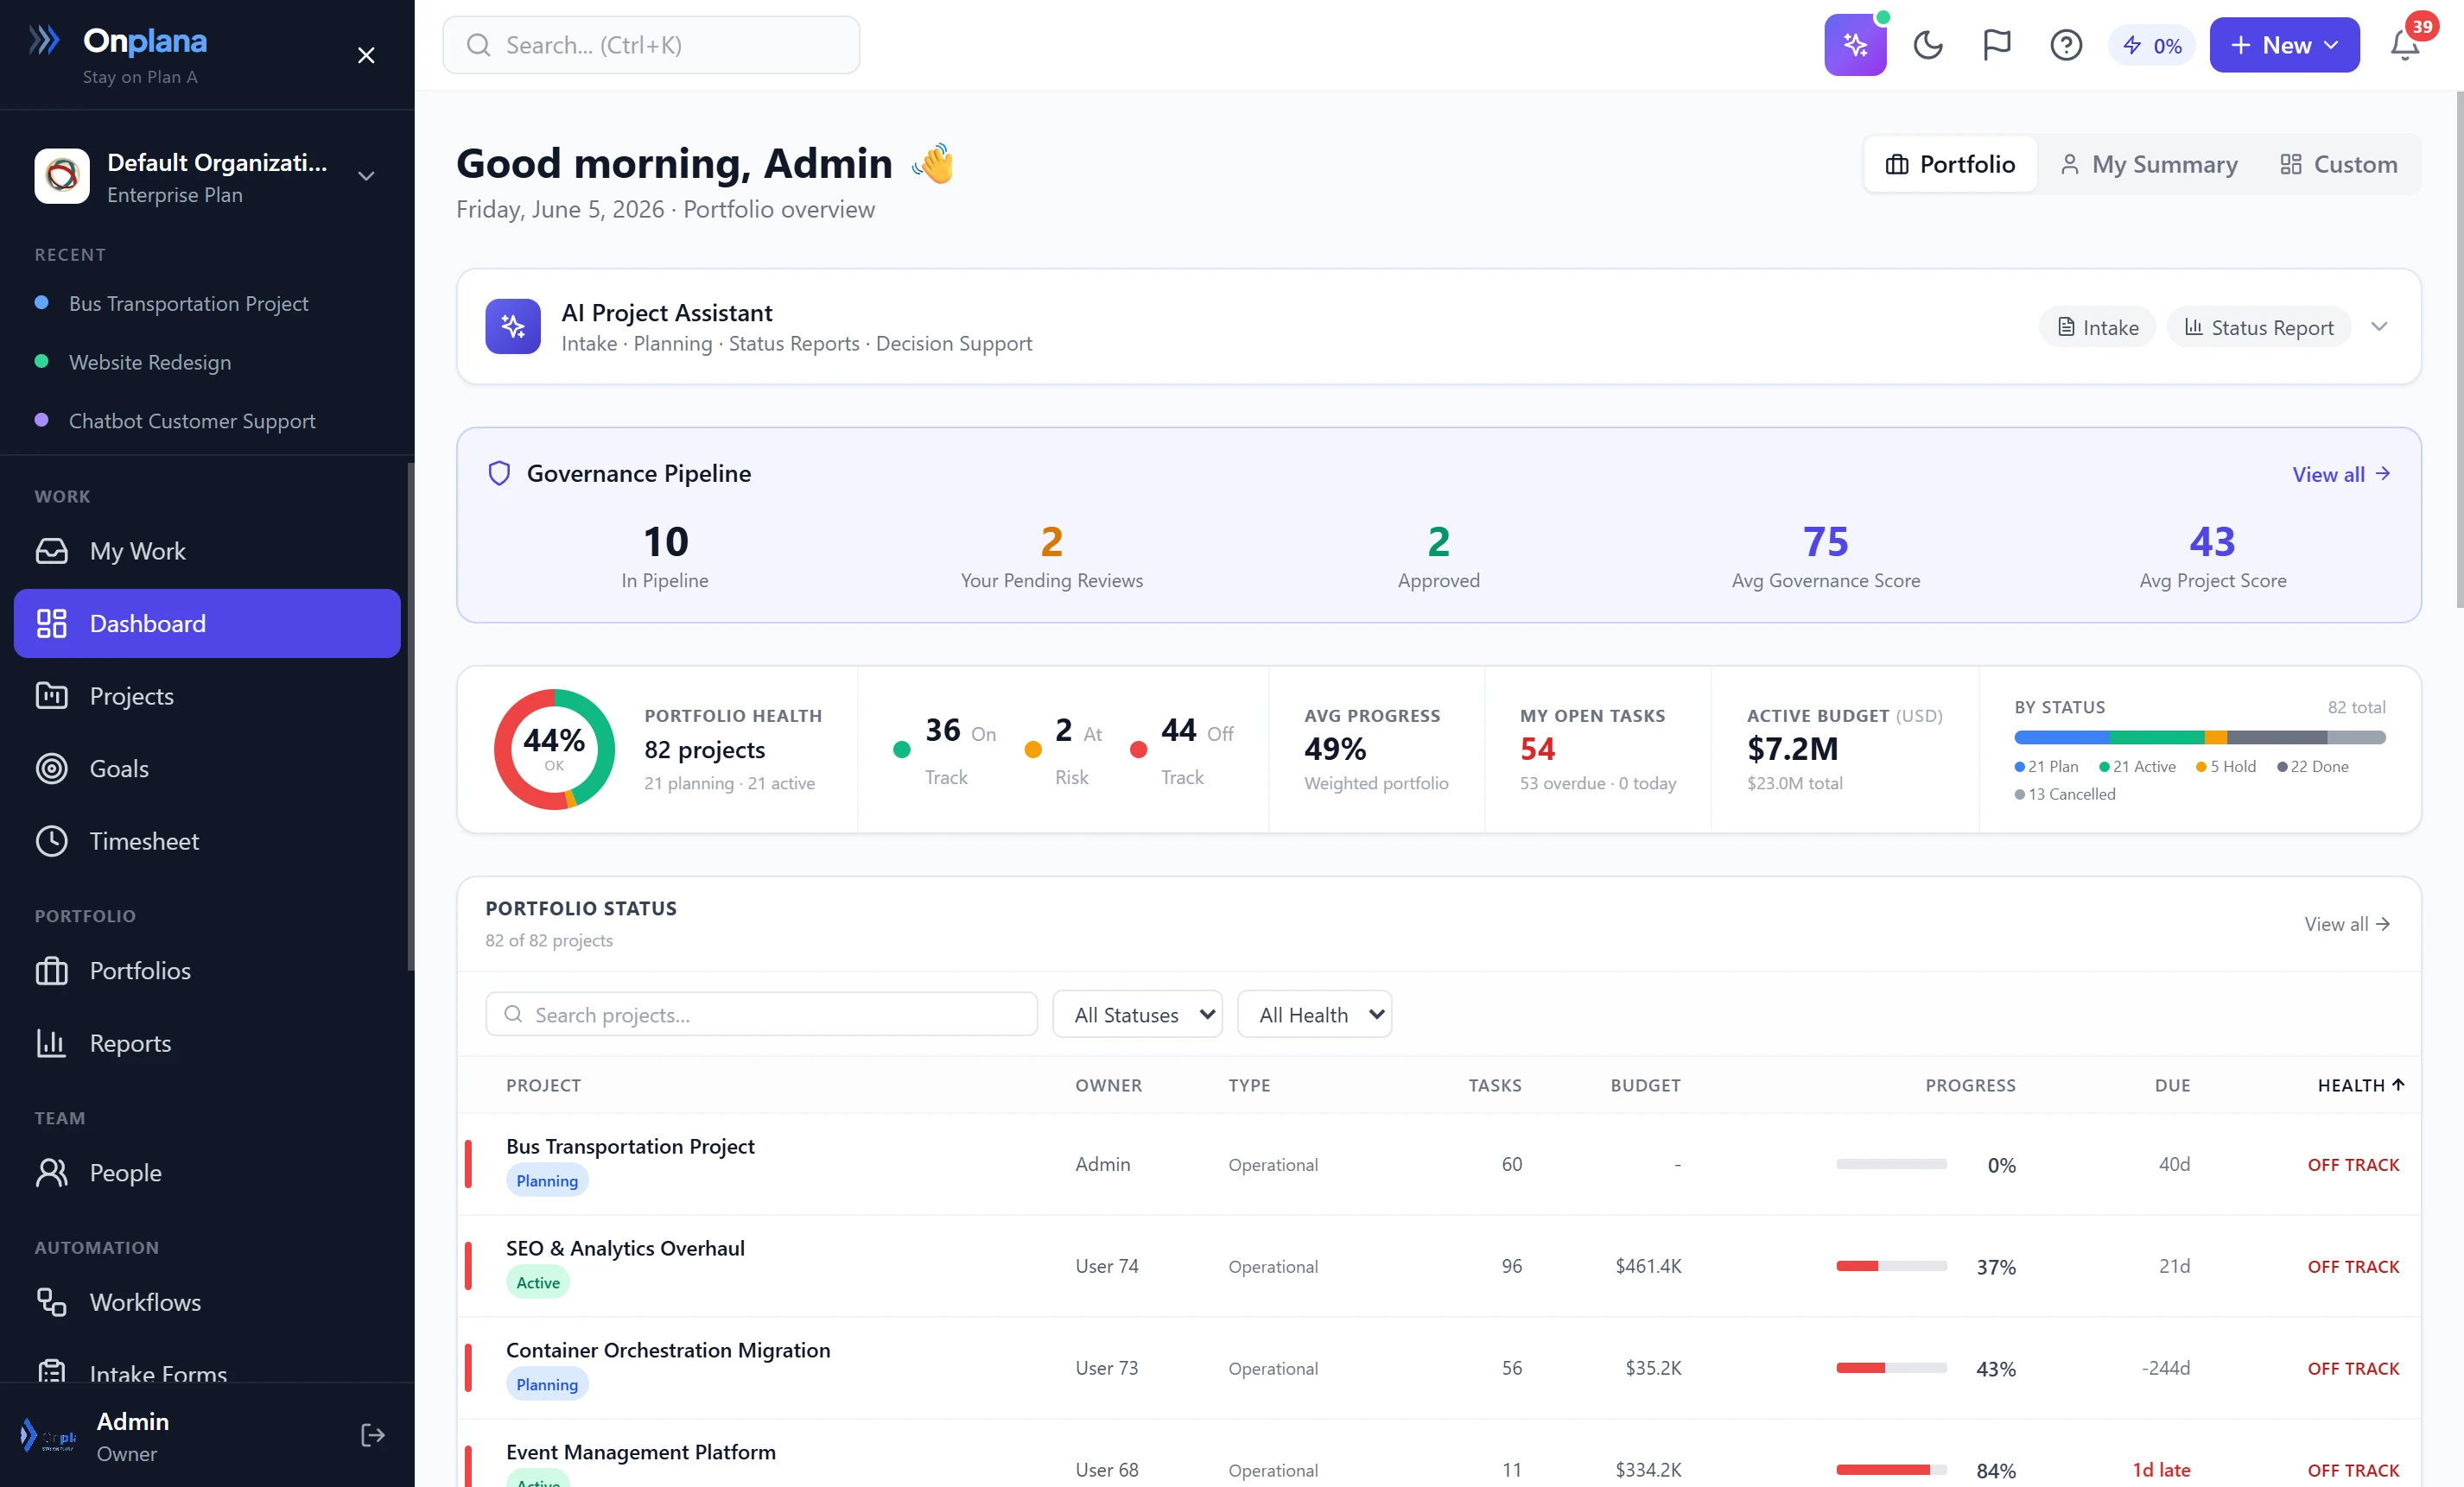Open the New dropdown button

point(2284,45)
